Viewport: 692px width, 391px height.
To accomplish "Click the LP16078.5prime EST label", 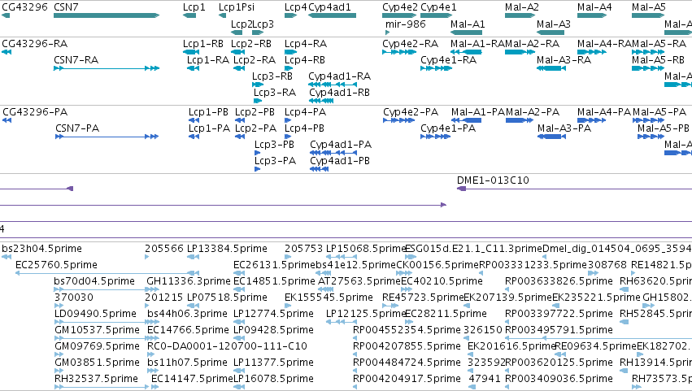I will pyautogui.click(x=273, y=379).
